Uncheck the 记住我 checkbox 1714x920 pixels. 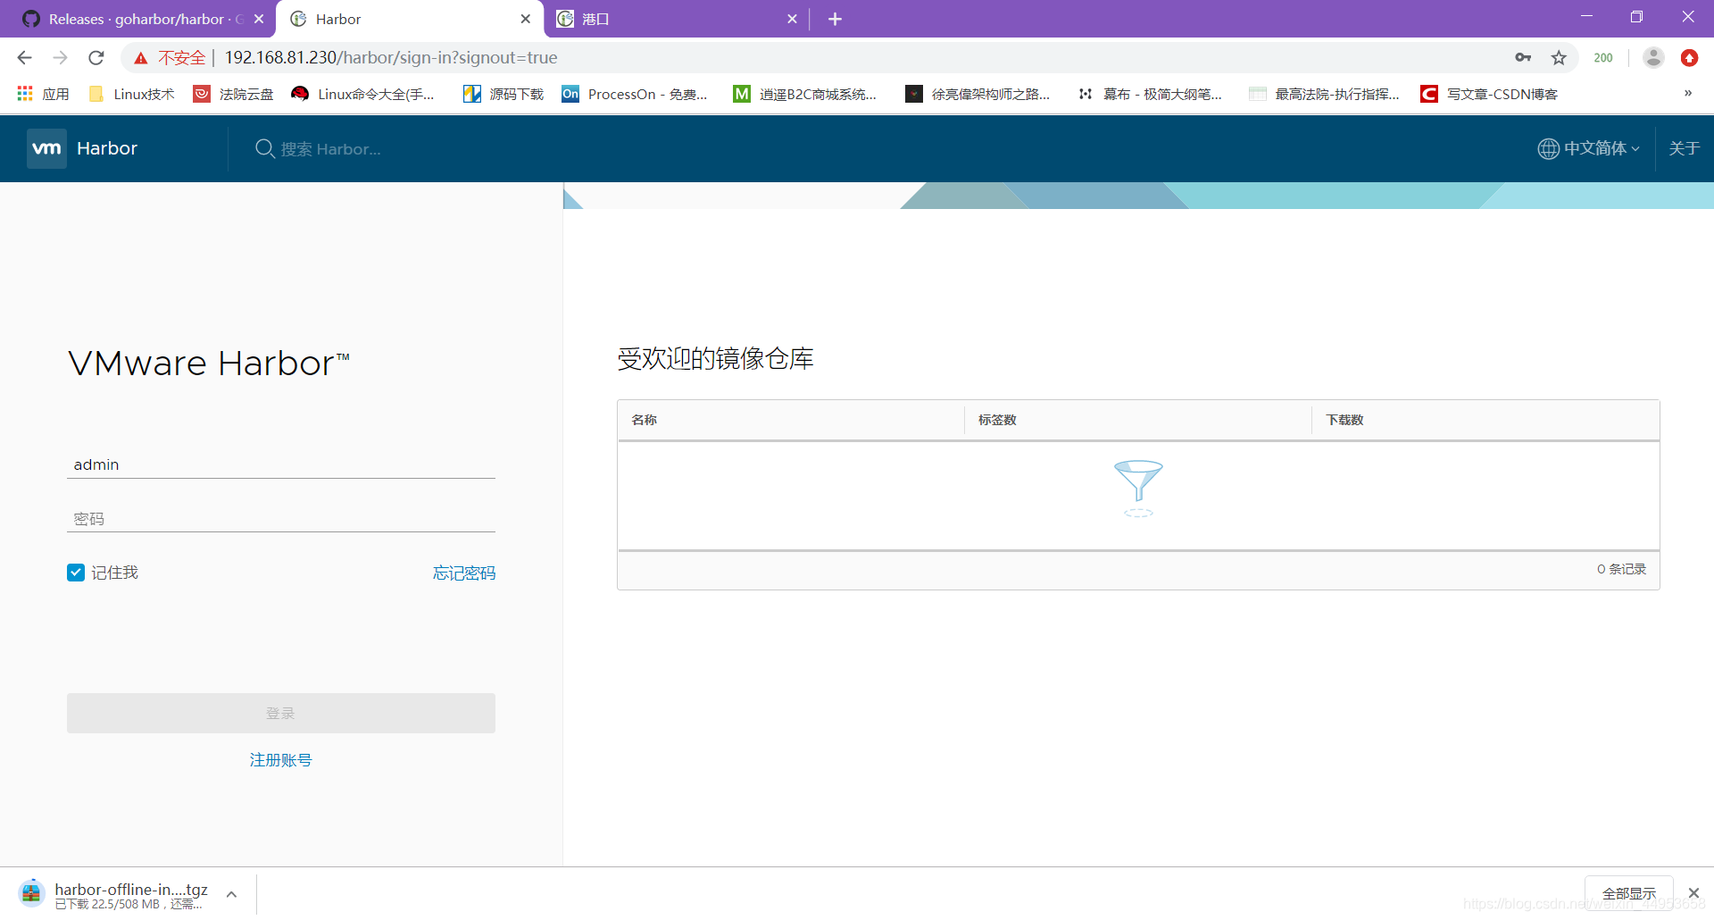pos(75,573)
